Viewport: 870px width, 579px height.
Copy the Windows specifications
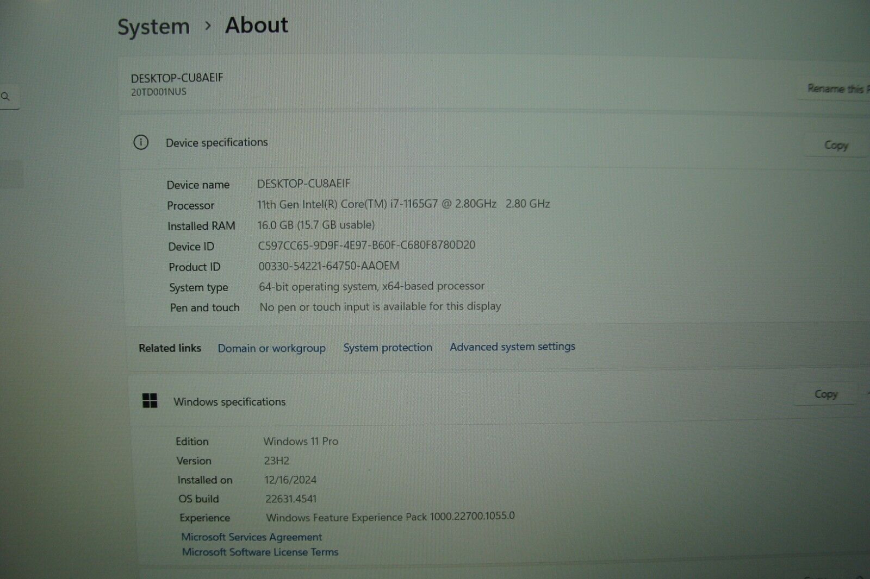click(x=826, y=394)
